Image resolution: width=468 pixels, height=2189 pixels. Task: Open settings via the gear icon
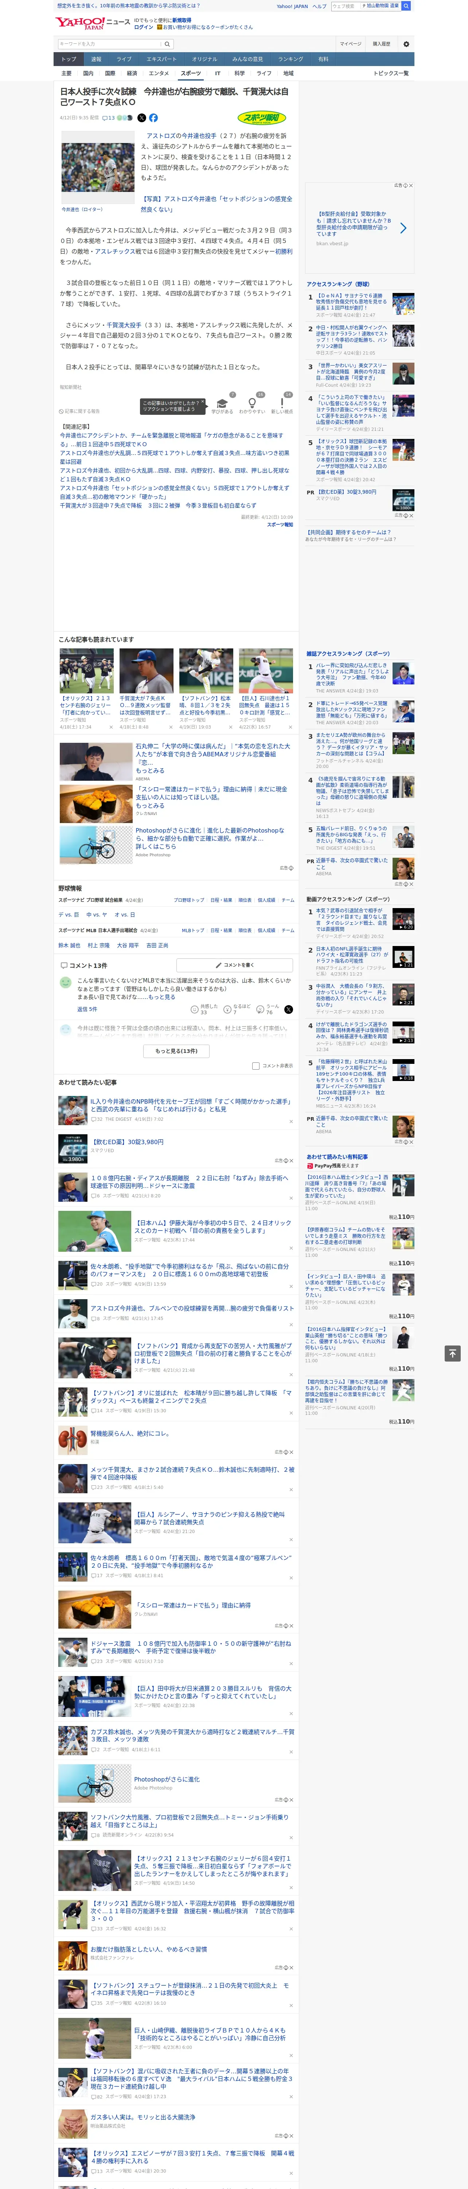pos(406,44)
